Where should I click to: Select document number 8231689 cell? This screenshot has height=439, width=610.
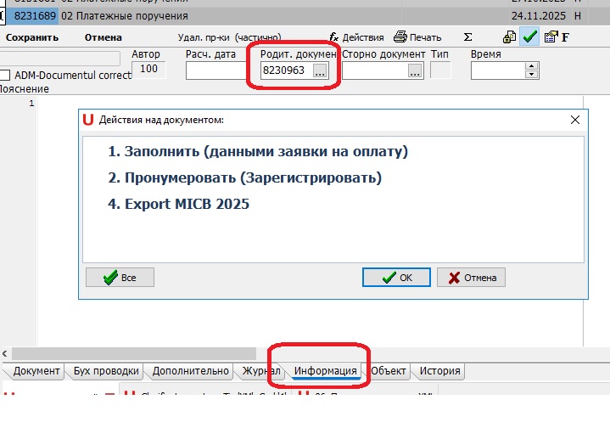pyautogui.click(x=35, y=16)
